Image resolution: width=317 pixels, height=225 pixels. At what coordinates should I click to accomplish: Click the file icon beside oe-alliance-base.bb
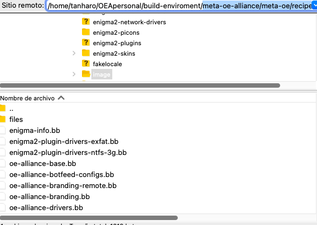[2, 163]
